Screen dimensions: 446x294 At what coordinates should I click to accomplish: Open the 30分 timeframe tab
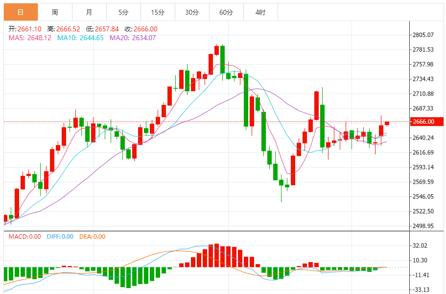pyautogui.click(x=192, y=12)
